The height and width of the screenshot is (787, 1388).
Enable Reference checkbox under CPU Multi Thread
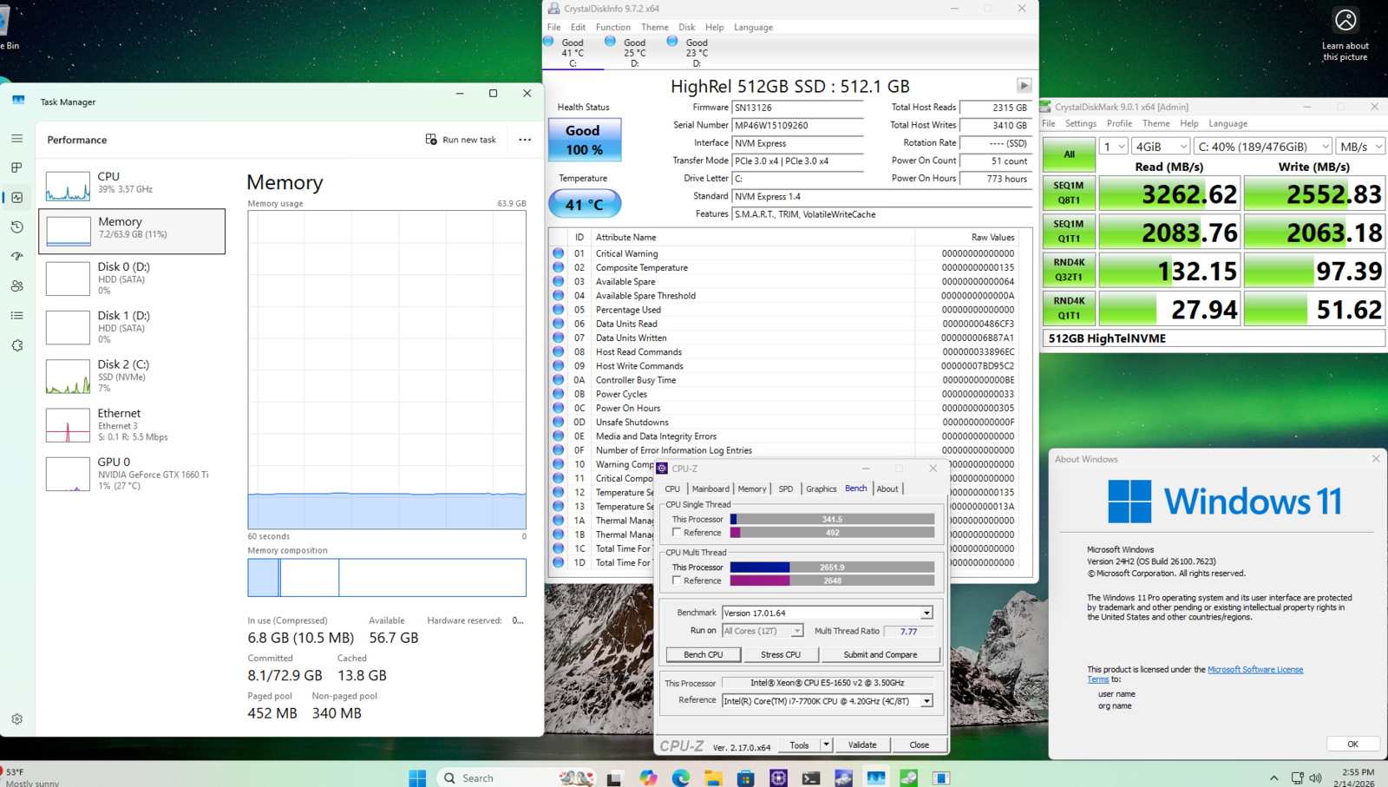coord(677,580)
